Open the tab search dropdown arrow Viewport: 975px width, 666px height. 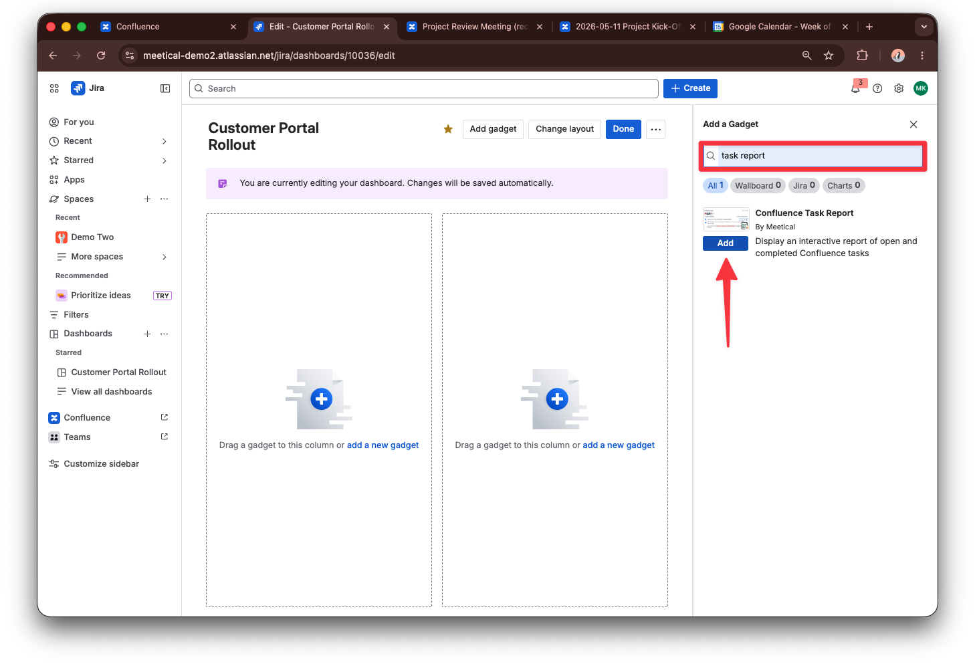(x=924, y=27)
